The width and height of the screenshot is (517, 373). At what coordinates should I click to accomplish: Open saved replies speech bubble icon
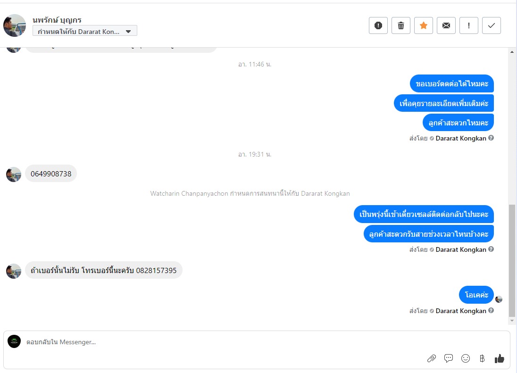point(449,358)
